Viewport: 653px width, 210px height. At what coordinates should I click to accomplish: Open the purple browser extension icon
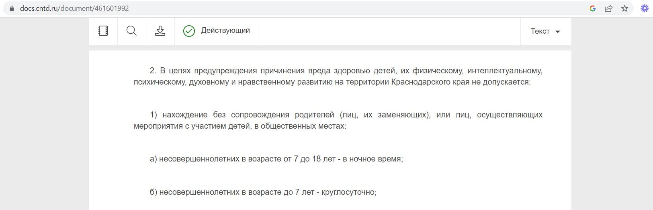pyautogui.click(x=645, y=8)
